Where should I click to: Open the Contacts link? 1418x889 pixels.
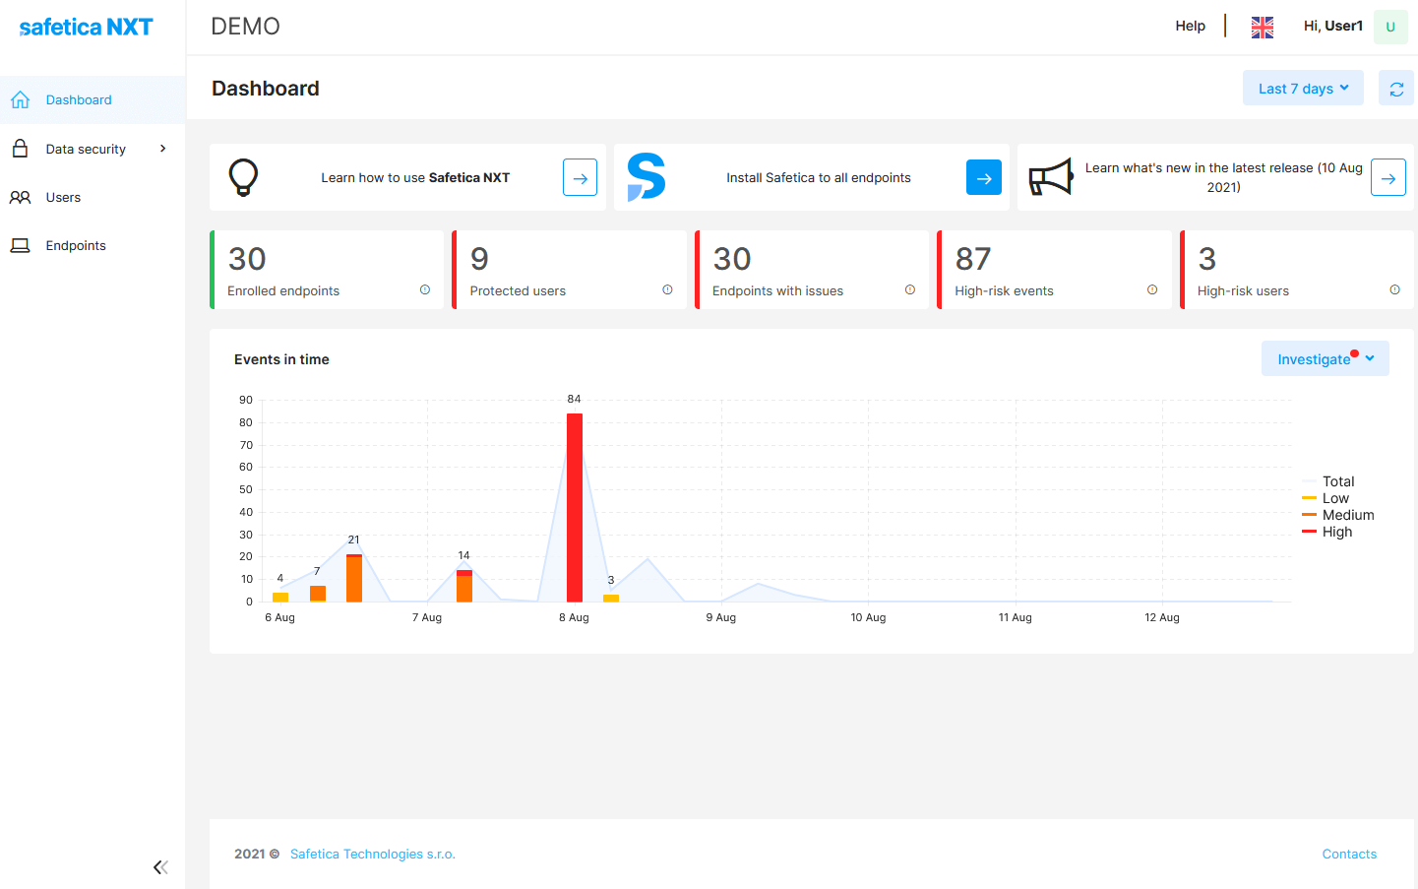1349,854
